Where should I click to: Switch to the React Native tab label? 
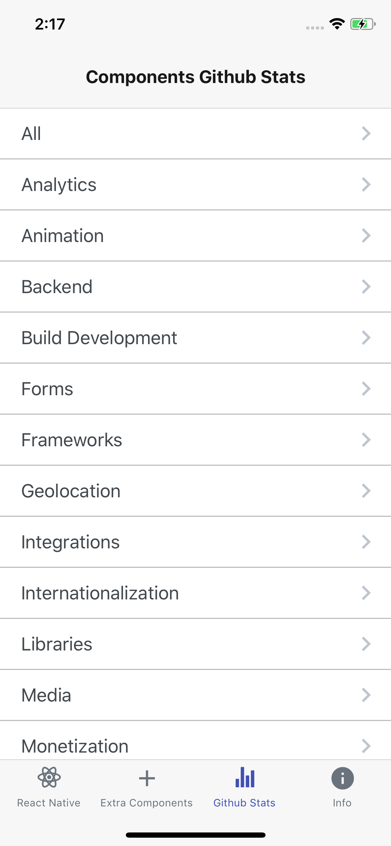tap(49, 803)
